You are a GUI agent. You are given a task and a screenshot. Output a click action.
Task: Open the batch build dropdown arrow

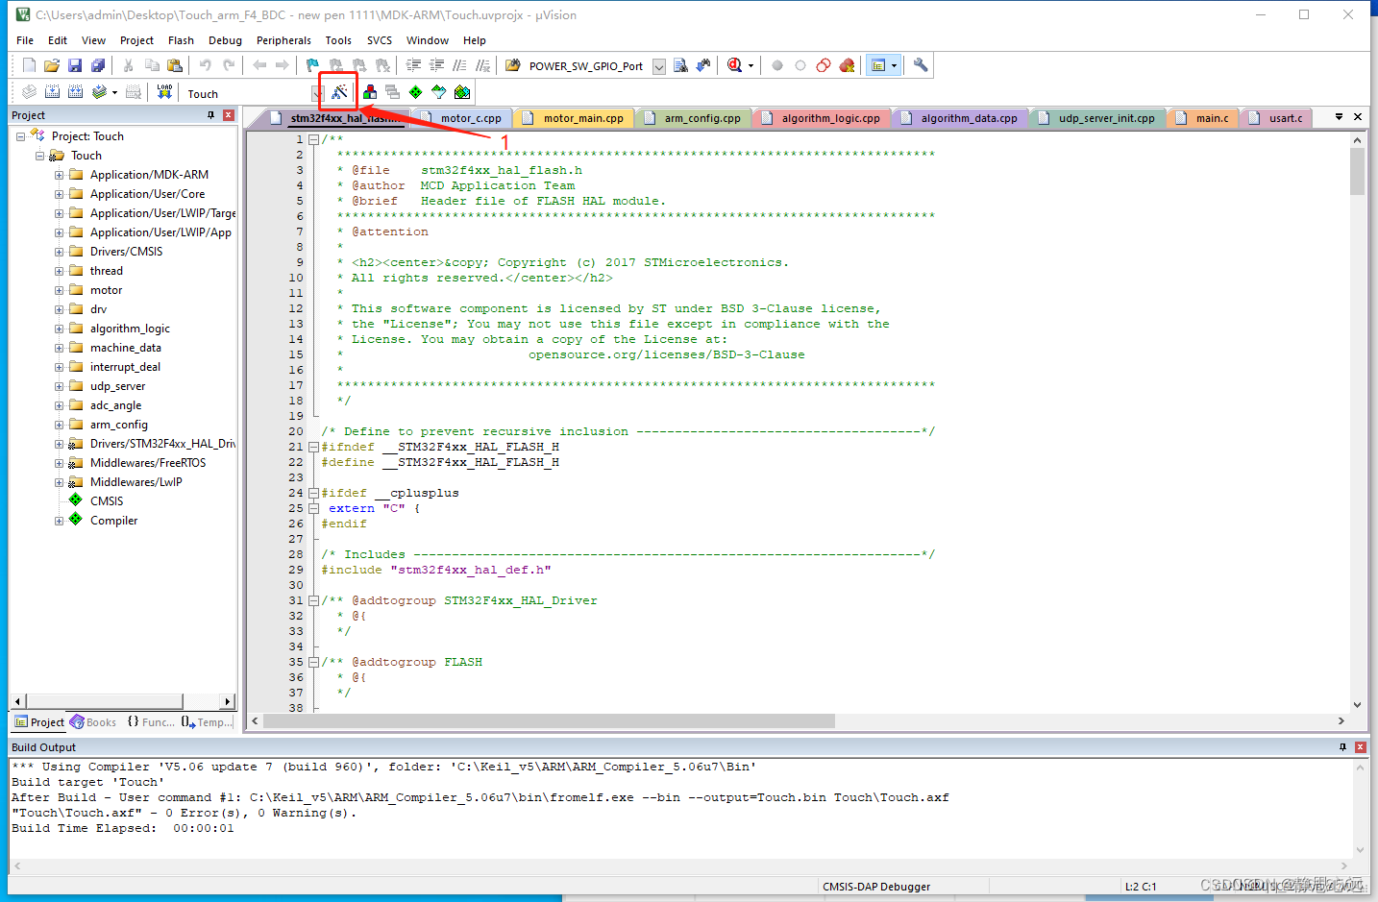[x=114, y=92]
